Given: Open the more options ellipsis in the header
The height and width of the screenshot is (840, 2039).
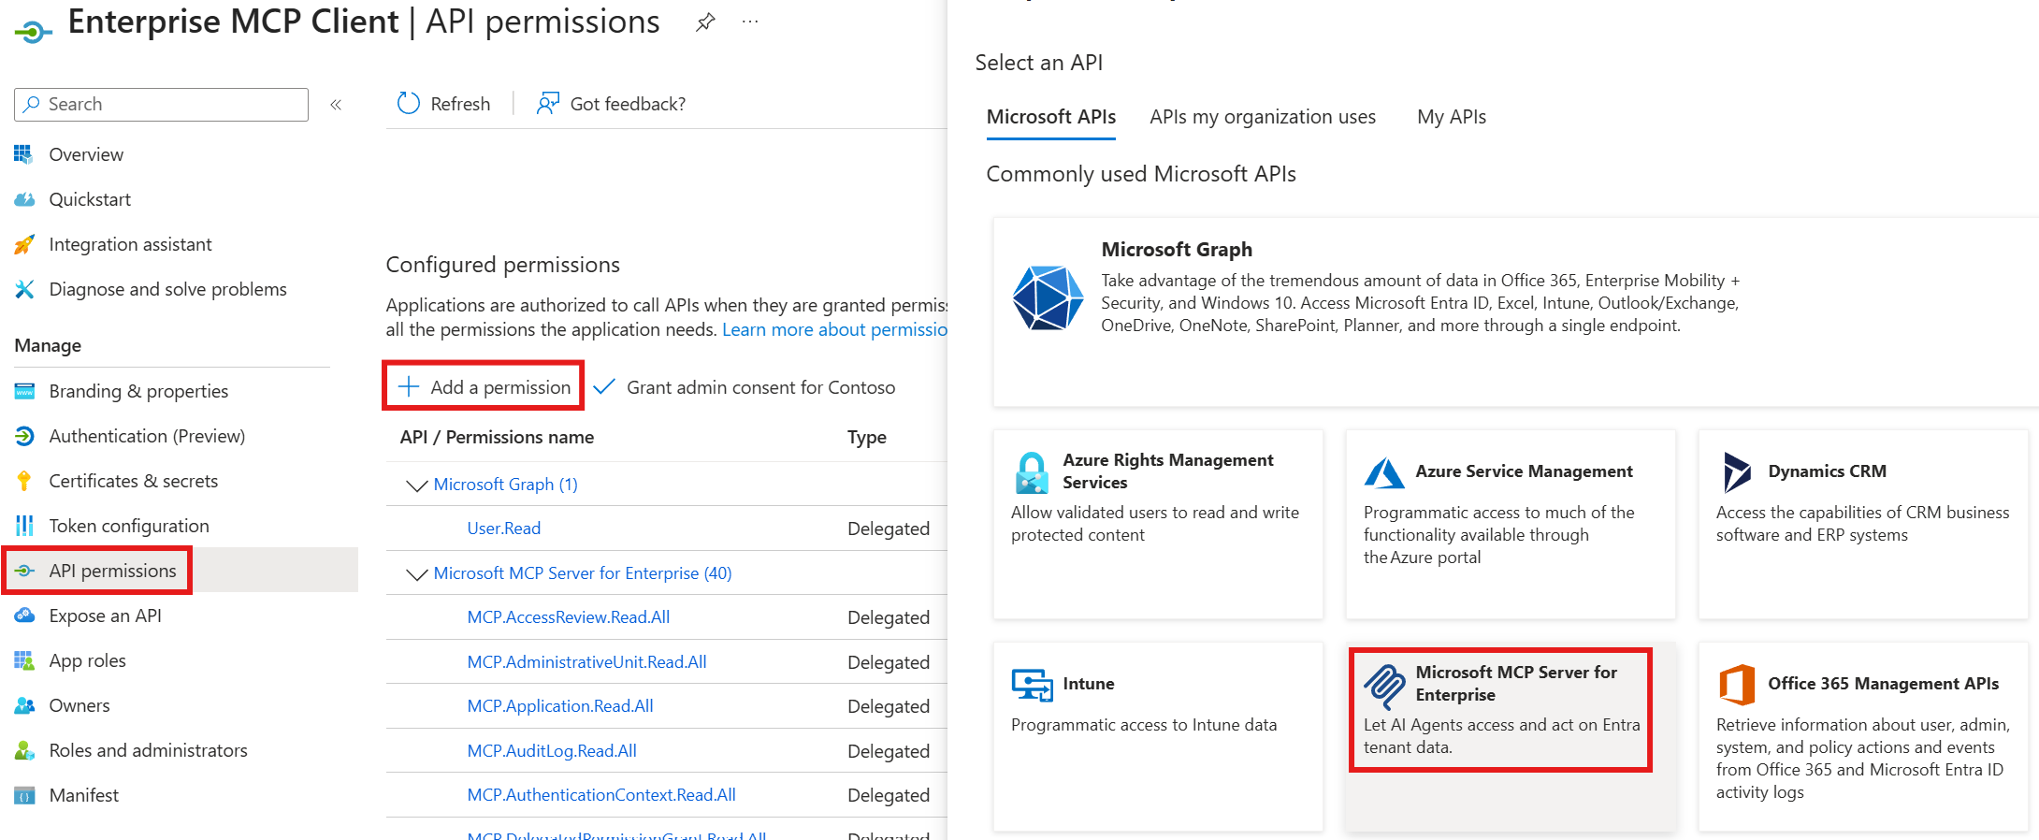Looking at the screenshot, I should click(x=750, y=22).
